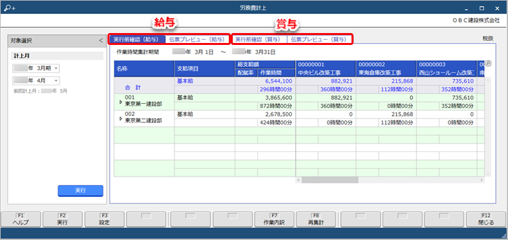This screenshot has height=240, width=508.
Task: Switch to 伝票プレビュー（給与） tab
Action: [x=197, y=40]
